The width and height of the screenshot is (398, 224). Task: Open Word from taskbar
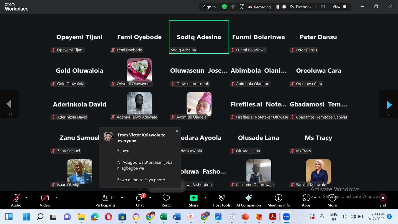coord(176,217)
